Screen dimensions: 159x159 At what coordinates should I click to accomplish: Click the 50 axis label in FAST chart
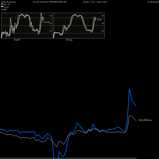tap(51, 23)
